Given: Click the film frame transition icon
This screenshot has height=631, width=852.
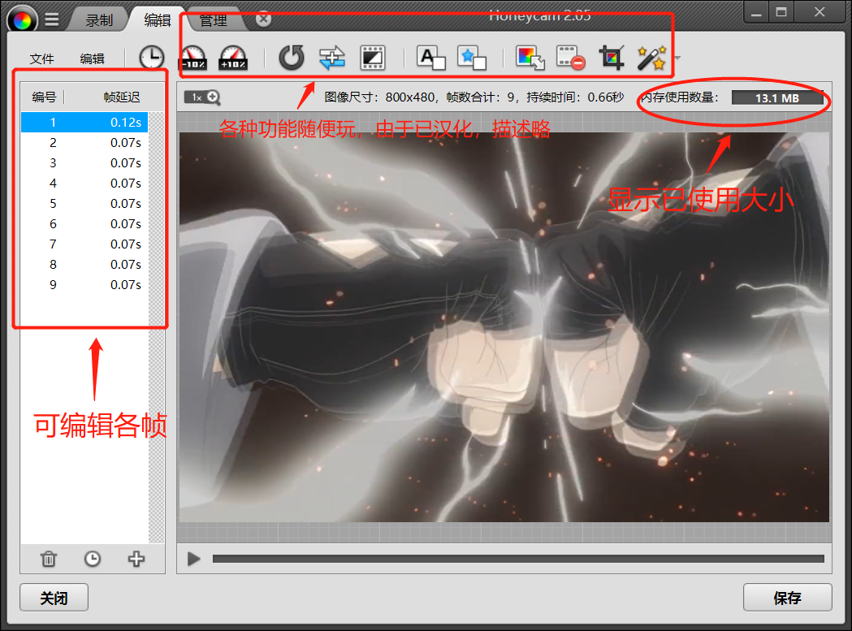Looking at the screenshot, I should click(x=373, y=58).
